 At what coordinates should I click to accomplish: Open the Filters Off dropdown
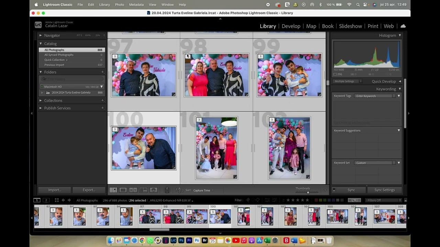[383, 200]
